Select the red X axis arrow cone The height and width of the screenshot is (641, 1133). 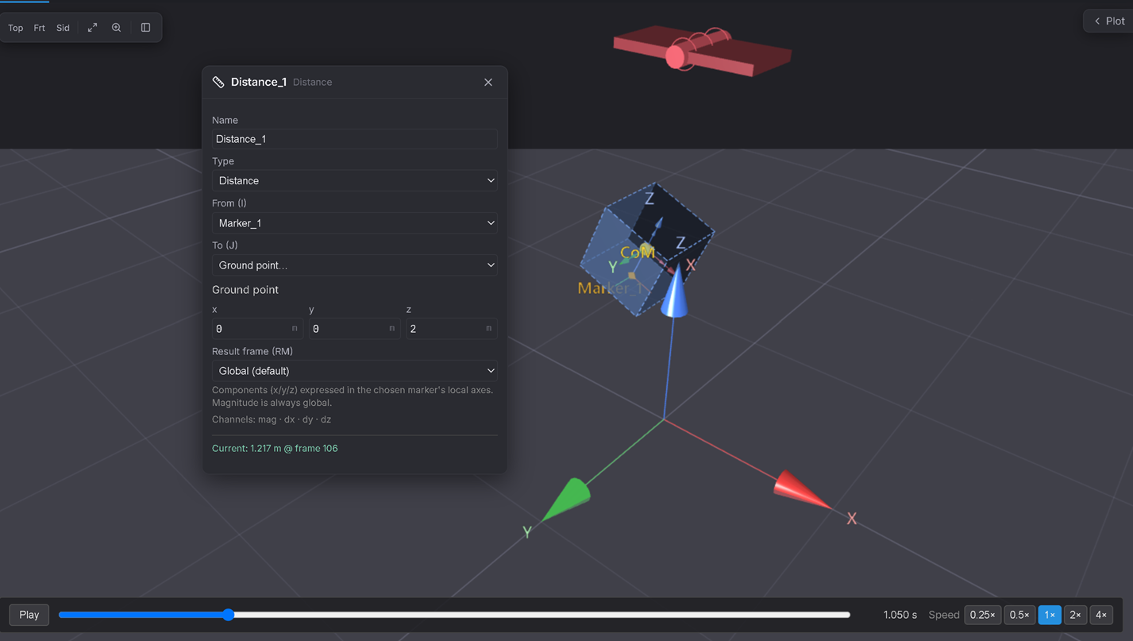pos(800,489)
